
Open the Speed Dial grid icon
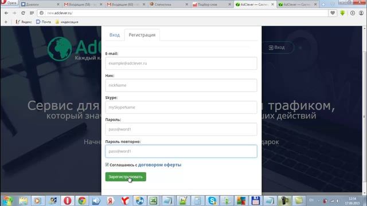click(32, 13)
